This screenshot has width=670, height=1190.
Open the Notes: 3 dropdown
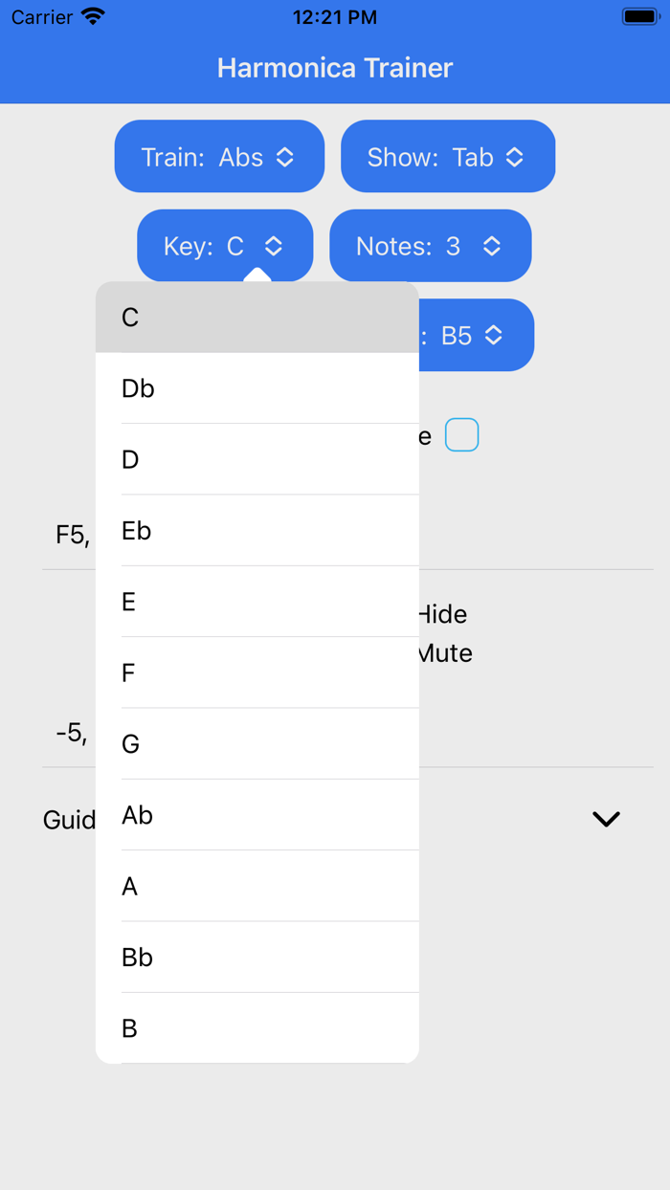coord(430,247)
